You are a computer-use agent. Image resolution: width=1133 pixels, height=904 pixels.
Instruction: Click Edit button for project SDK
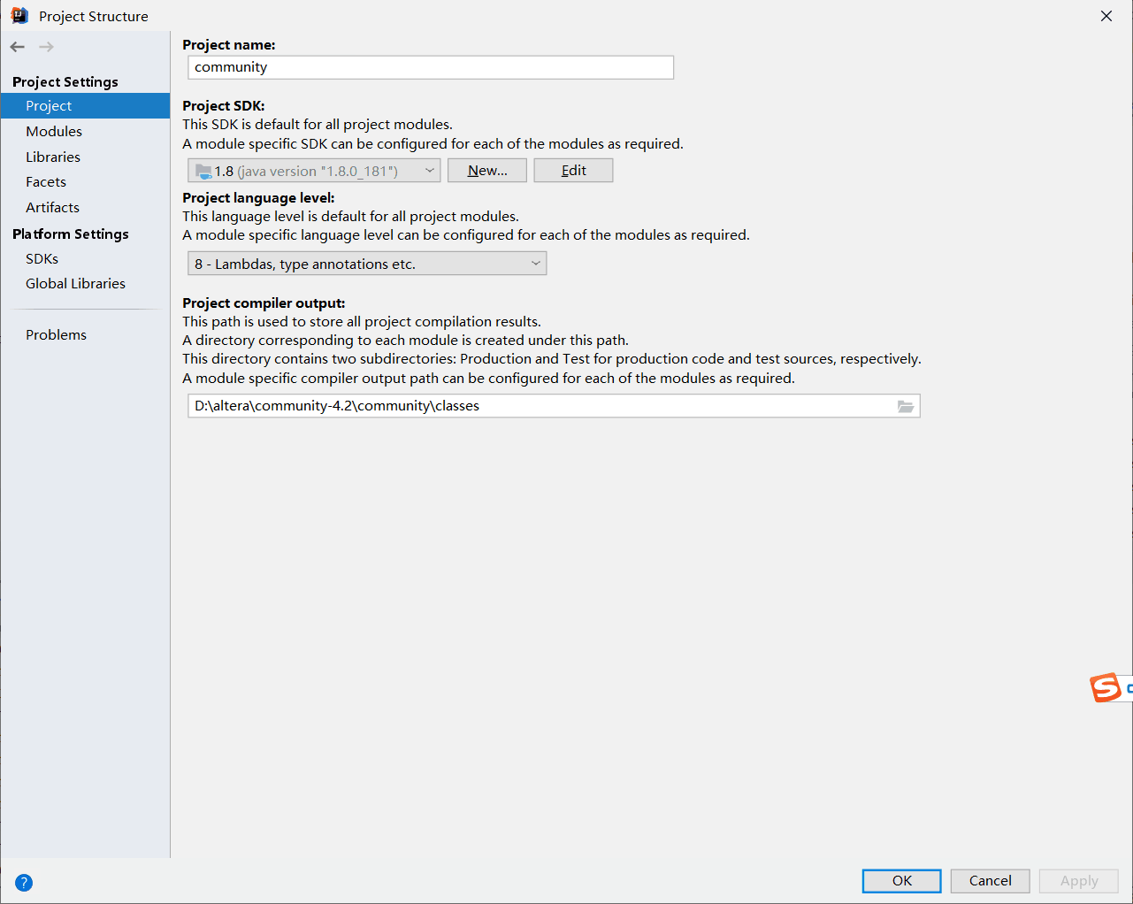(573, 171)
